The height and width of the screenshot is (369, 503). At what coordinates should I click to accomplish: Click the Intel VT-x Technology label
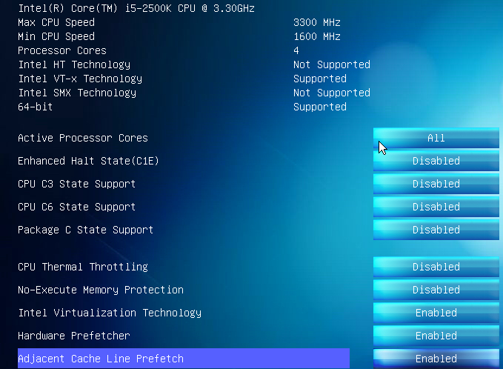click(x=80, y=79)
